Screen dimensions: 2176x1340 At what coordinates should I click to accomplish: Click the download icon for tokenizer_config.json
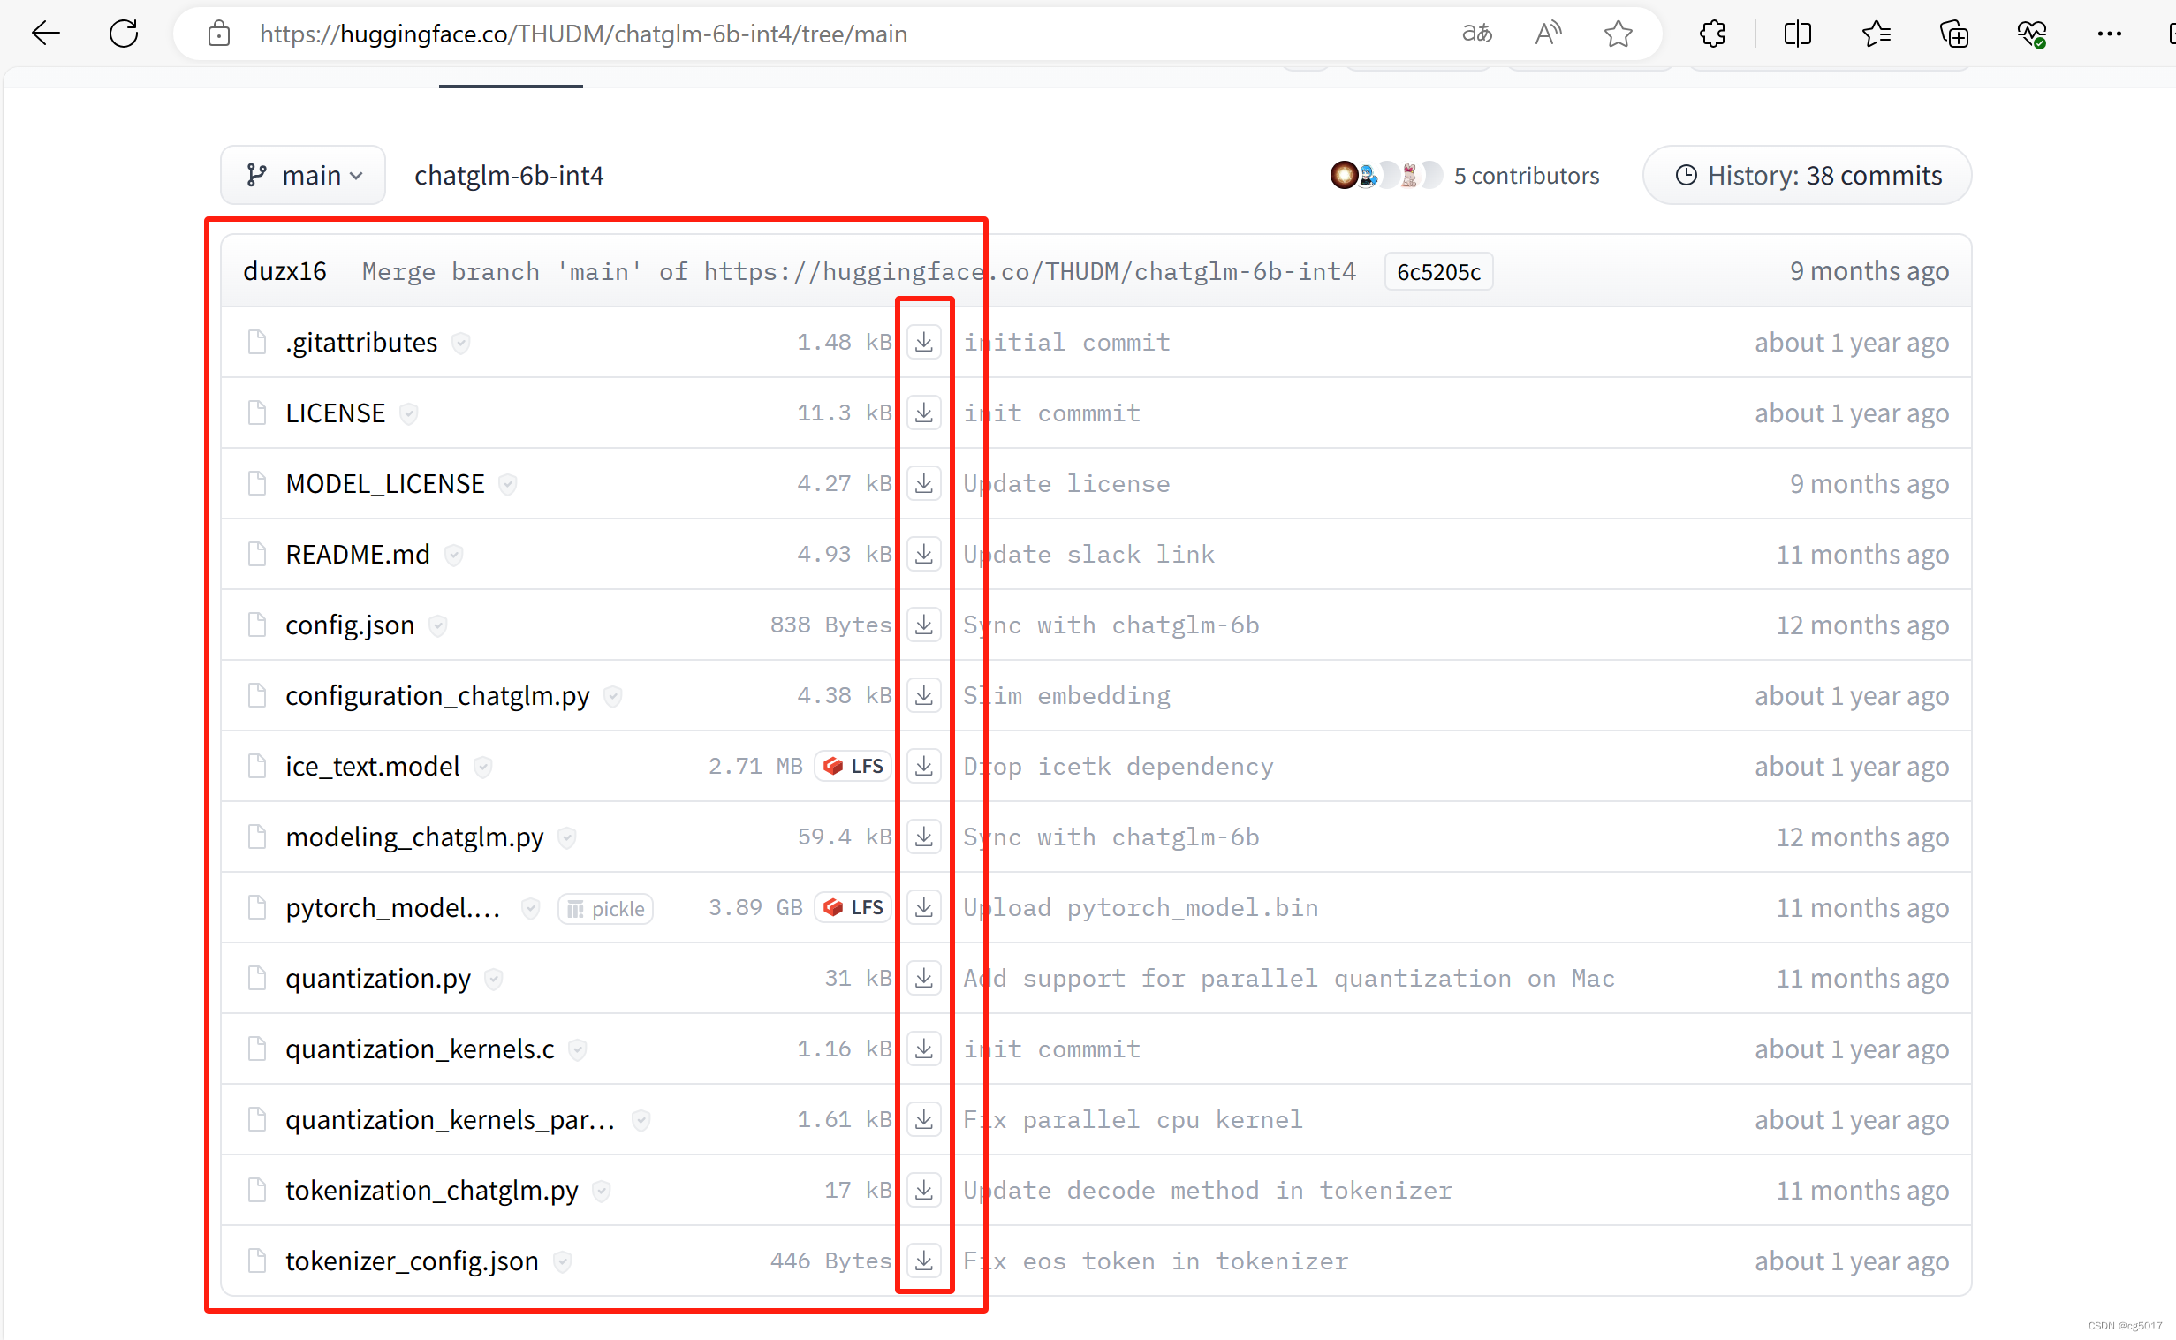[x=923, y=1261]
